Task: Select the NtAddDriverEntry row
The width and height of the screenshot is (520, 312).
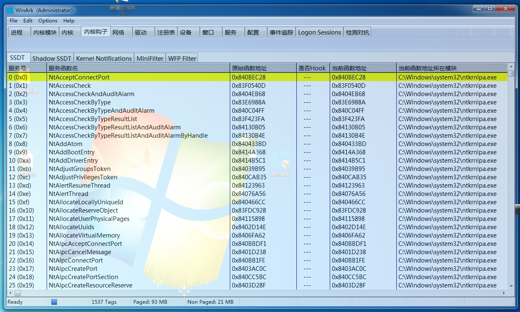Action: (x=257, y=160)
